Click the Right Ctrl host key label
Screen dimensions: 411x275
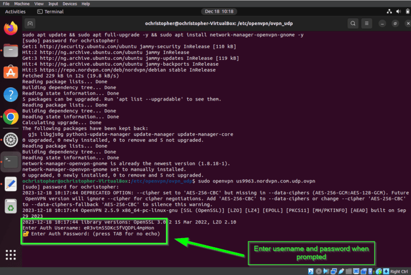tap(399, 272)
